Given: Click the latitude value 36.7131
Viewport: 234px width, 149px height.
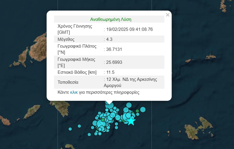Looking at the screenshot, I should (114, 49).
